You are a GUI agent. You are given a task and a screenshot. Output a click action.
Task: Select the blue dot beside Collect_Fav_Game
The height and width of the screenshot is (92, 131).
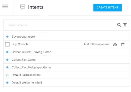[7, 60]
